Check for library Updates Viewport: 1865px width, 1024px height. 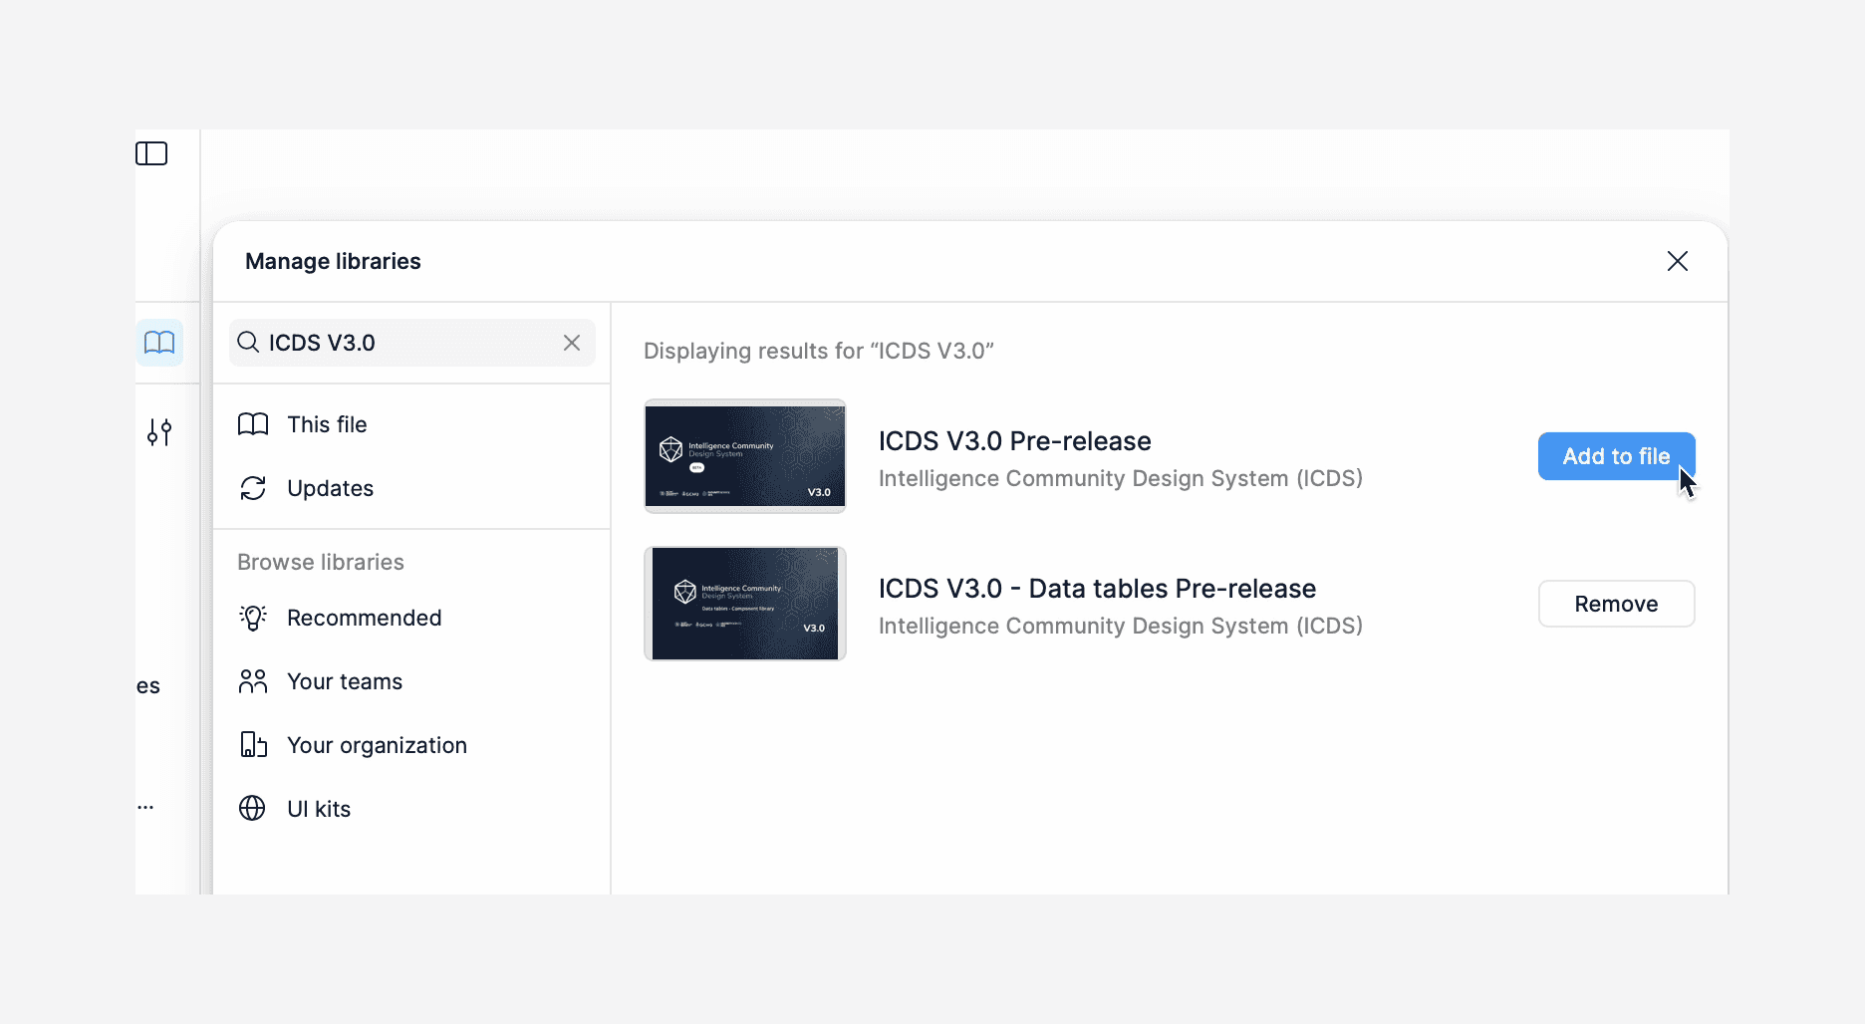330,488
